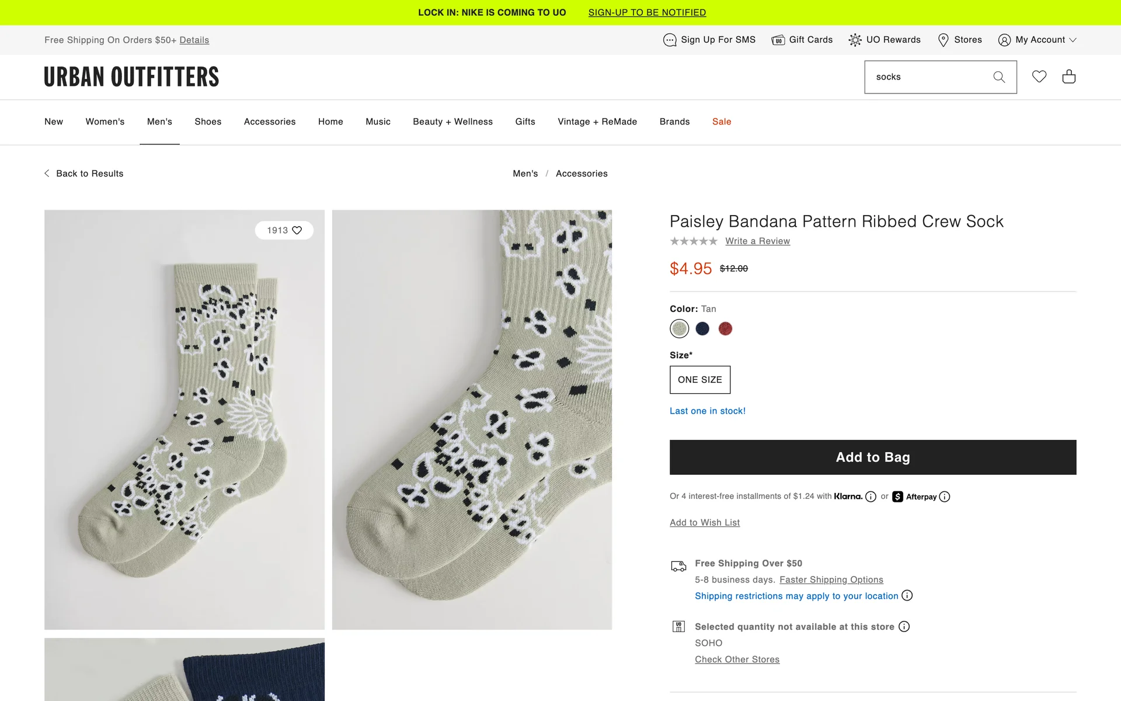Viewport: 1121px width, 701px height.
Task: Open the Men's navigation menu
Action: tap(159, 122)
